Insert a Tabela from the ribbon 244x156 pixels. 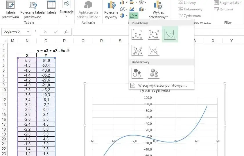pyautogui.click(x=51, y=8)
